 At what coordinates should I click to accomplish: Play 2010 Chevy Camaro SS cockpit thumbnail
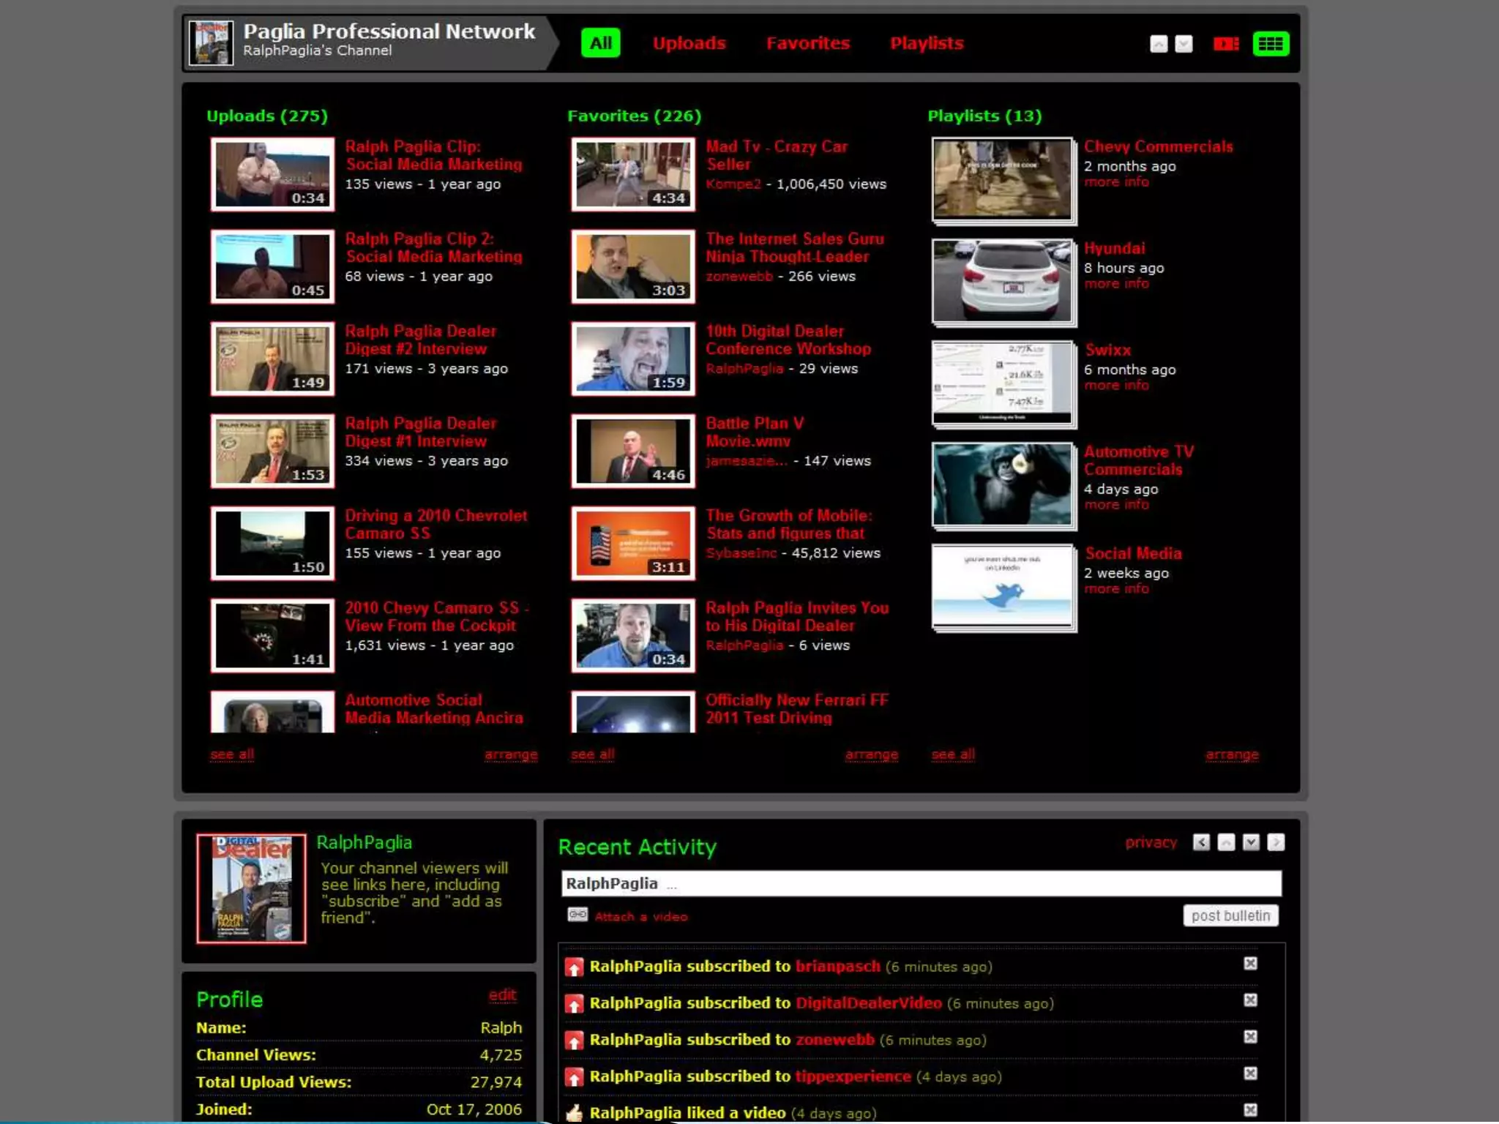[x=272, y=635]
